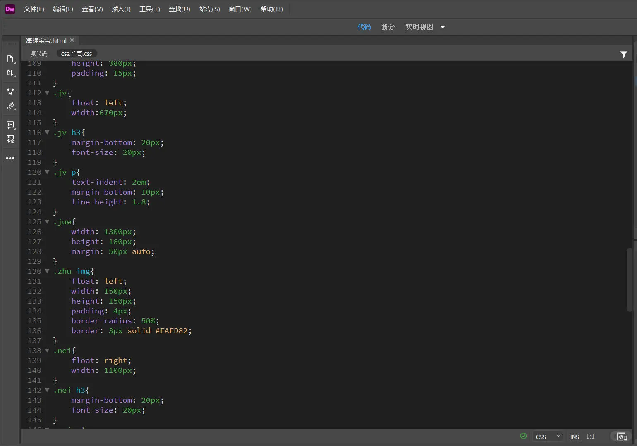Image resolution: width=637 pixels, height=446 pixels.
Task: Open the dropdown arrow beside 实时视图
Action: 443,27
